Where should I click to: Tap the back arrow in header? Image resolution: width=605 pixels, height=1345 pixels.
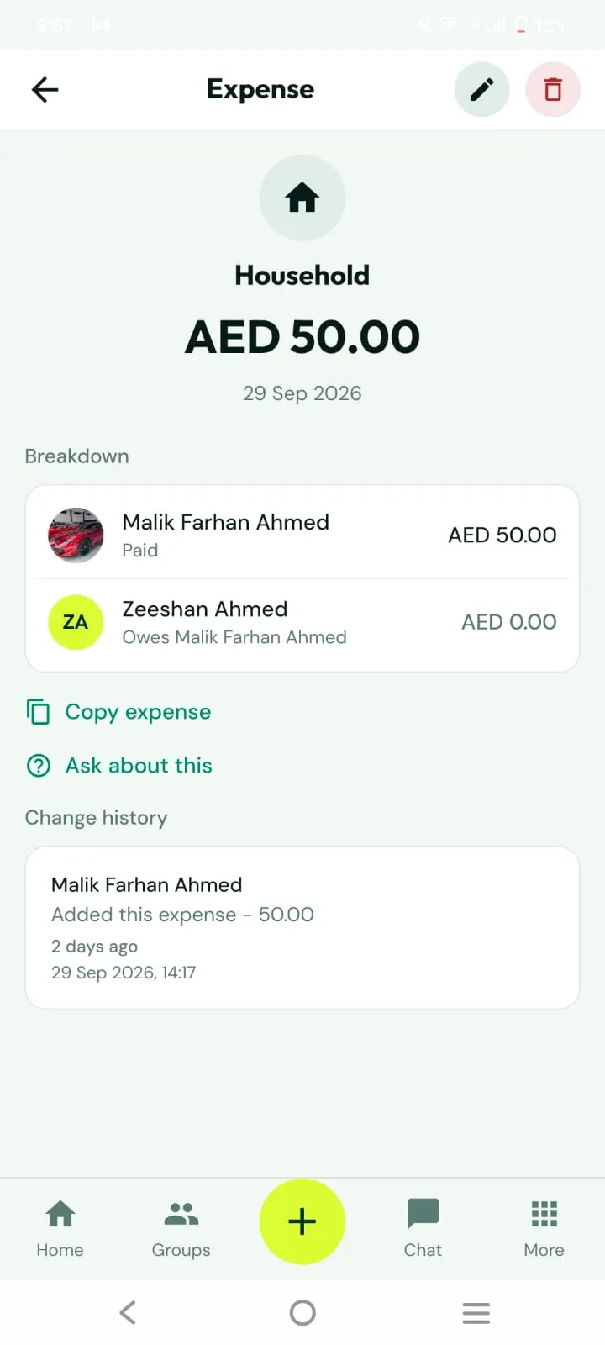45,89
